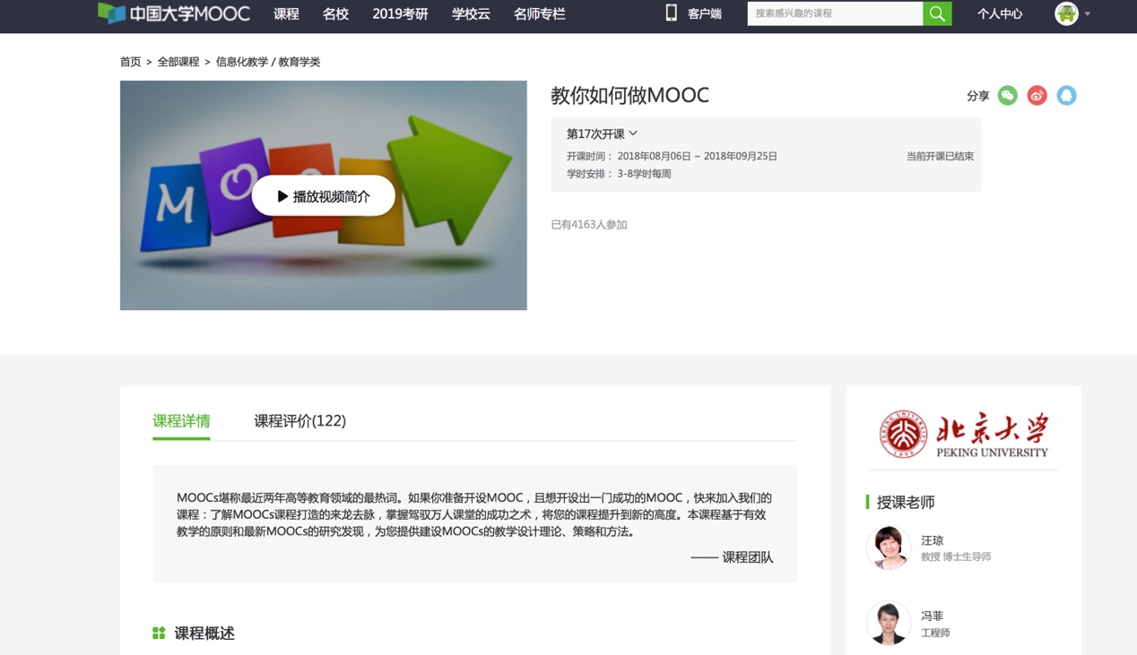
Task: Play the course intro video
Action: click(323, 196)
